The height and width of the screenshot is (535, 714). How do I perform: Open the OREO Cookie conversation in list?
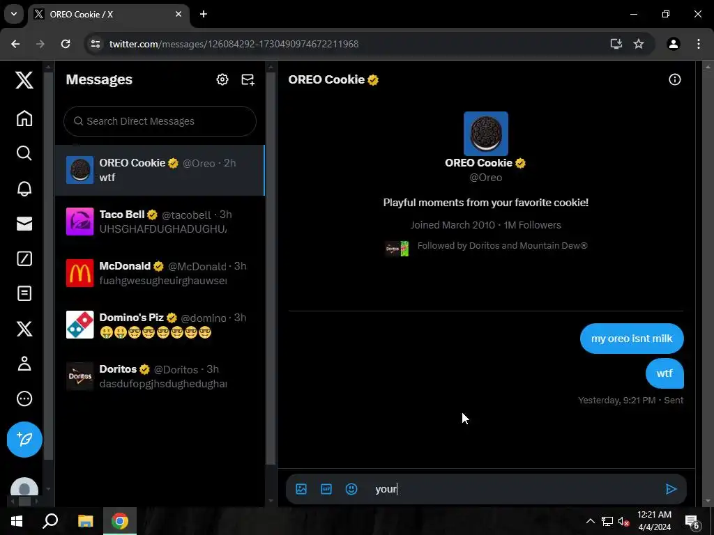pyautogui.click(x=160, y=170)
